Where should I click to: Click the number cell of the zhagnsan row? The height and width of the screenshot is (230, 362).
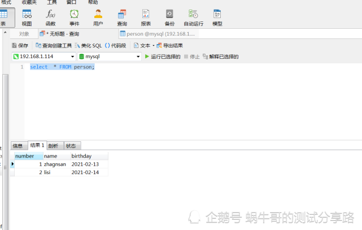click(29, 164)
